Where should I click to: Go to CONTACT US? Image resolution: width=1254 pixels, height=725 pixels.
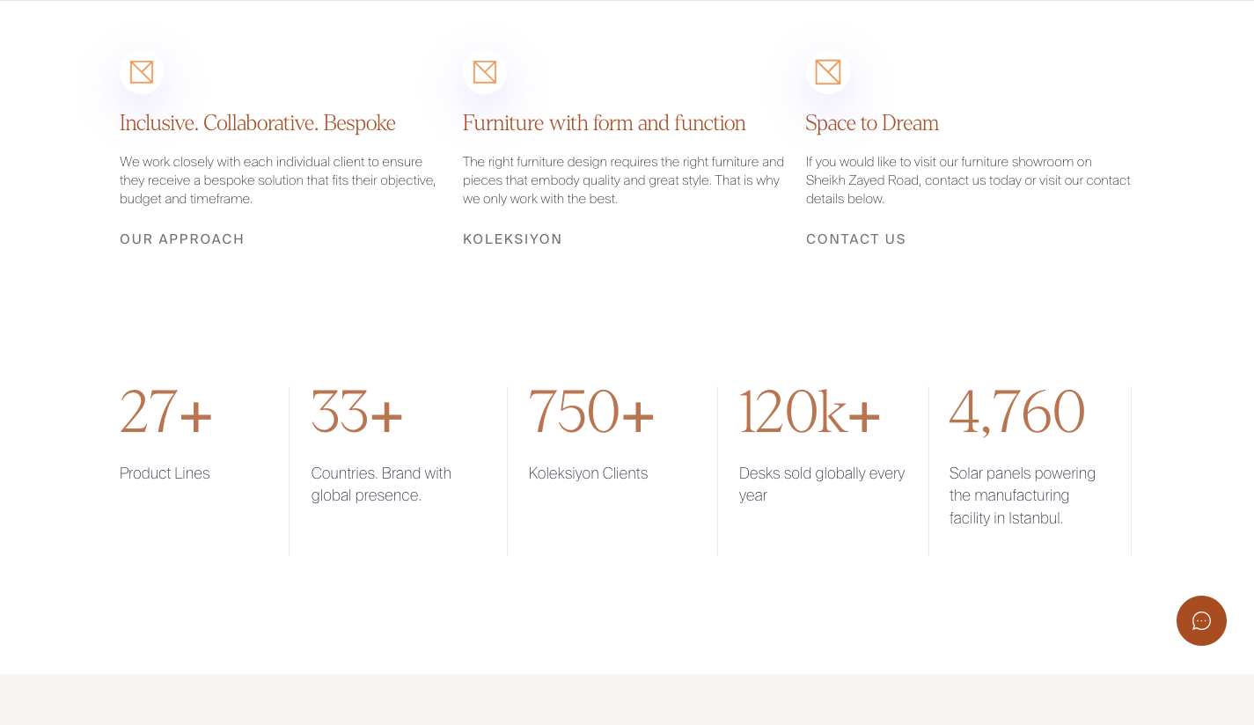[856, 239]
